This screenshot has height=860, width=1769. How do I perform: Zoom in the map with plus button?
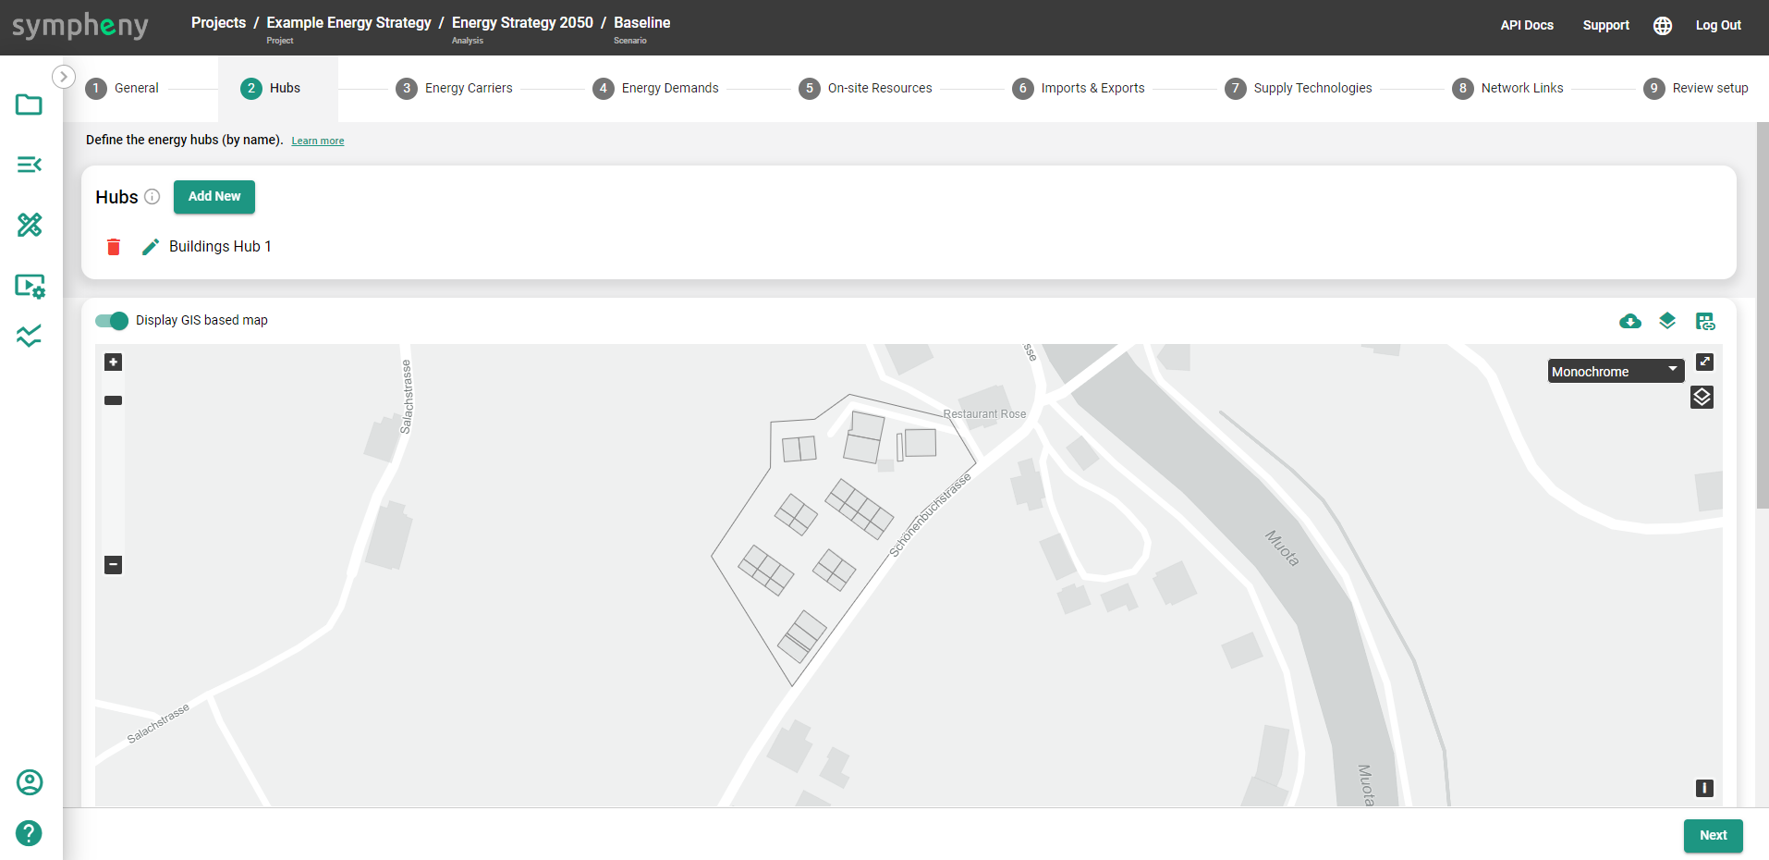tap(113, 362)
